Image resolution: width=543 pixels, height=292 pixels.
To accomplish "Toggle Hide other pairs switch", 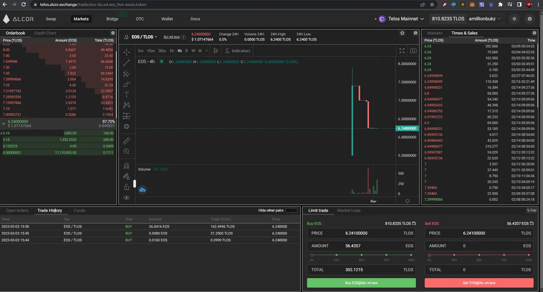I will 291,211.
